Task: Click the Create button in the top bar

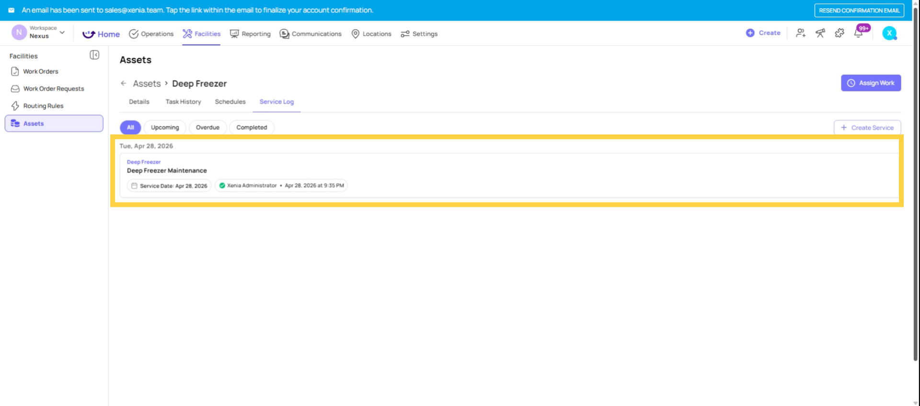Action: tap(763, 33)
